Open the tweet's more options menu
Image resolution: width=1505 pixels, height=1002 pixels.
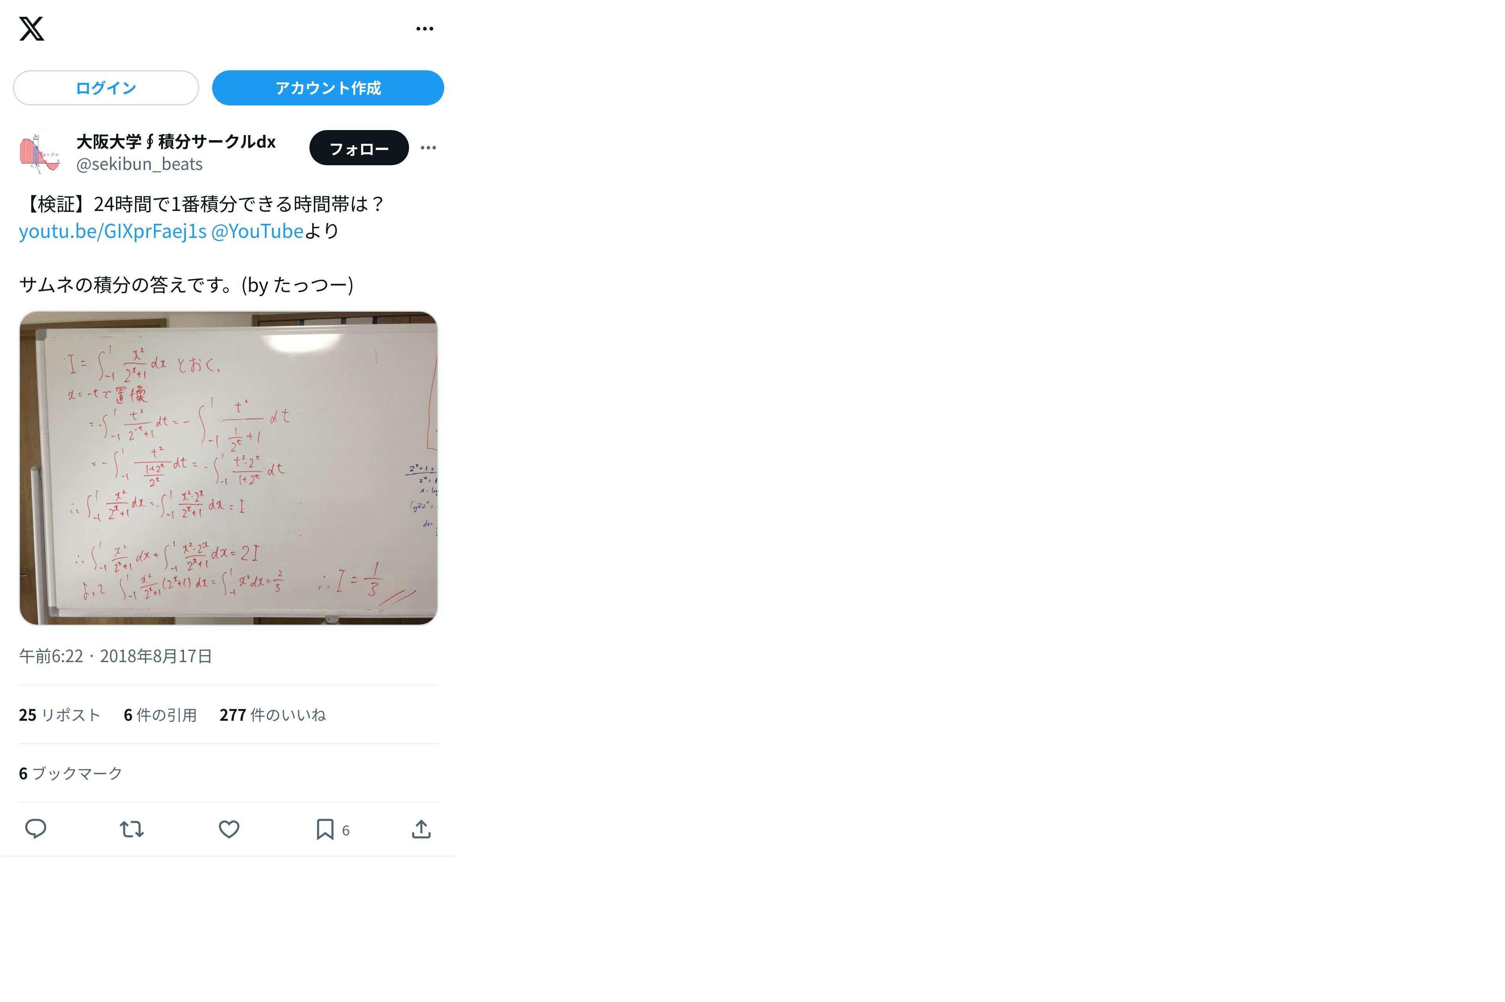[x=428, y=148]
